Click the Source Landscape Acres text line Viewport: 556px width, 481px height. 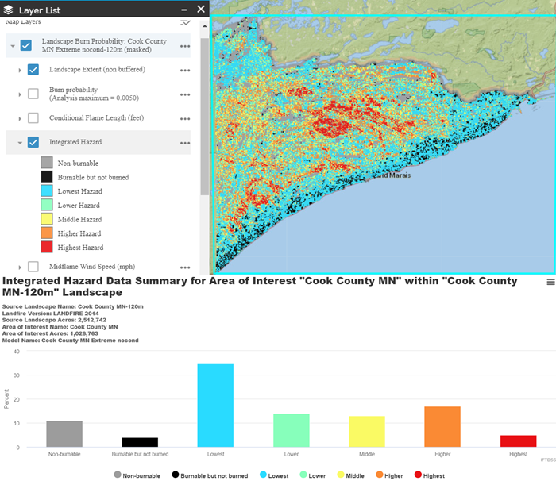(x=54, y=320)
